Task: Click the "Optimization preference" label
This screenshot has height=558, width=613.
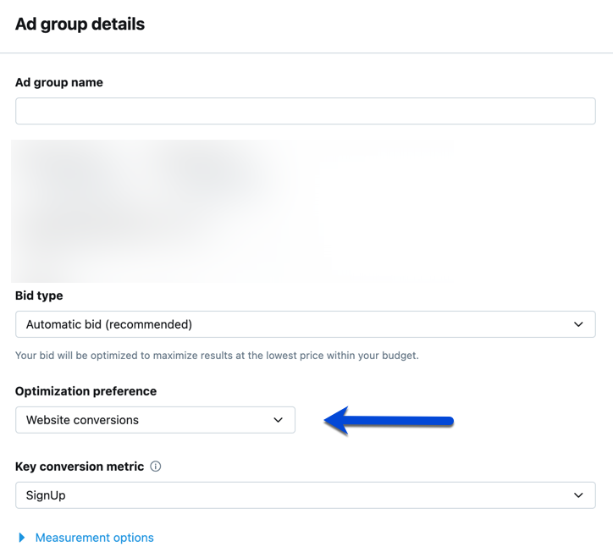Action: 86,391
